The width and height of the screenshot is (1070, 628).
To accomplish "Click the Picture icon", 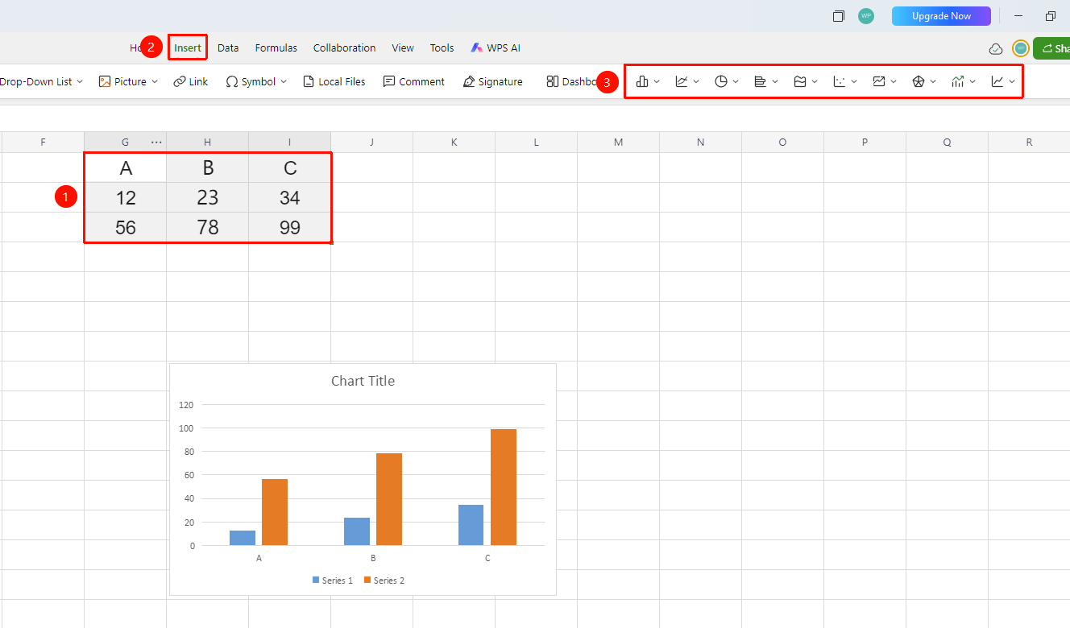I will pos(105,81).
